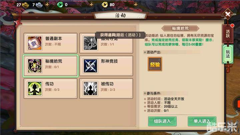The height and width of the screenshot is (135, 240).
Task: Click the 形神竞技 crossed swords icon
Action: (90, 66)
